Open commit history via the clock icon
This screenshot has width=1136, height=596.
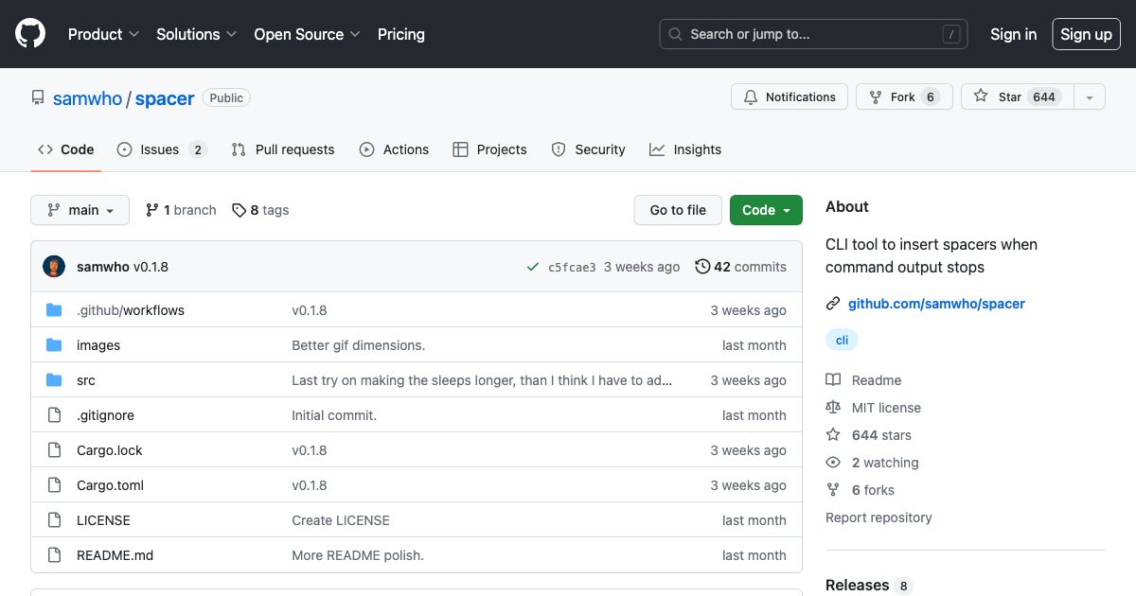(701, 267)
